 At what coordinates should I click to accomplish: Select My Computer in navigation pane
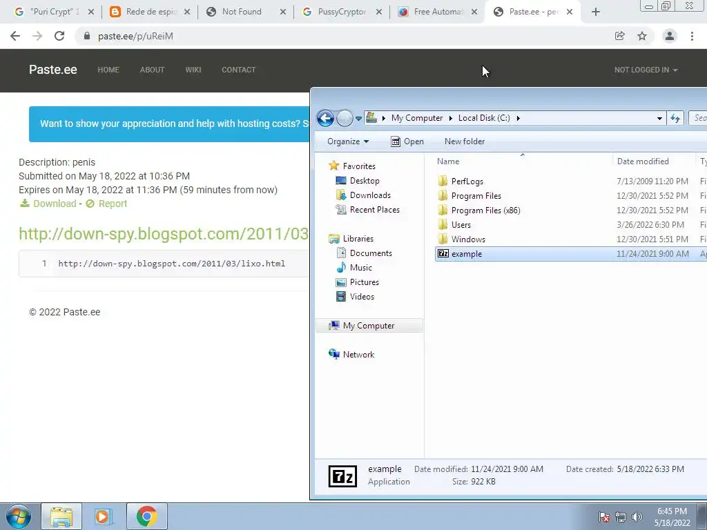[x=369, y=326]
